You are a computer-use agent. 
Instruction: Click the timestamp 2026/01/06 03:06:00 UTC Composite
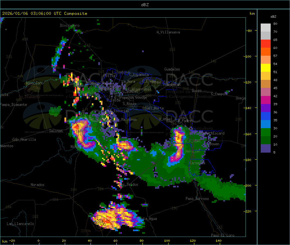(44, 14)
